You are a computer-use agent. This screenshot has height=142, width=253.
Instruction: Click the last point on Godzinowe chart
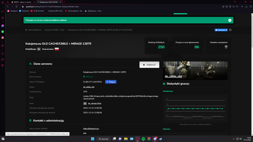tap(222, 109)
